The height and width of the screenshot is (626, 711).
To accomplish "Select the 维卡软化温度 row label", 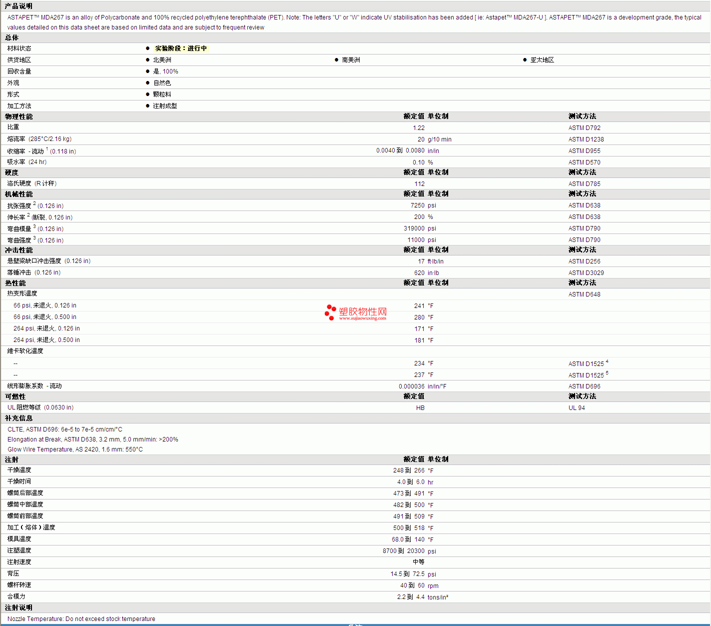I will [x=25, y=351].
